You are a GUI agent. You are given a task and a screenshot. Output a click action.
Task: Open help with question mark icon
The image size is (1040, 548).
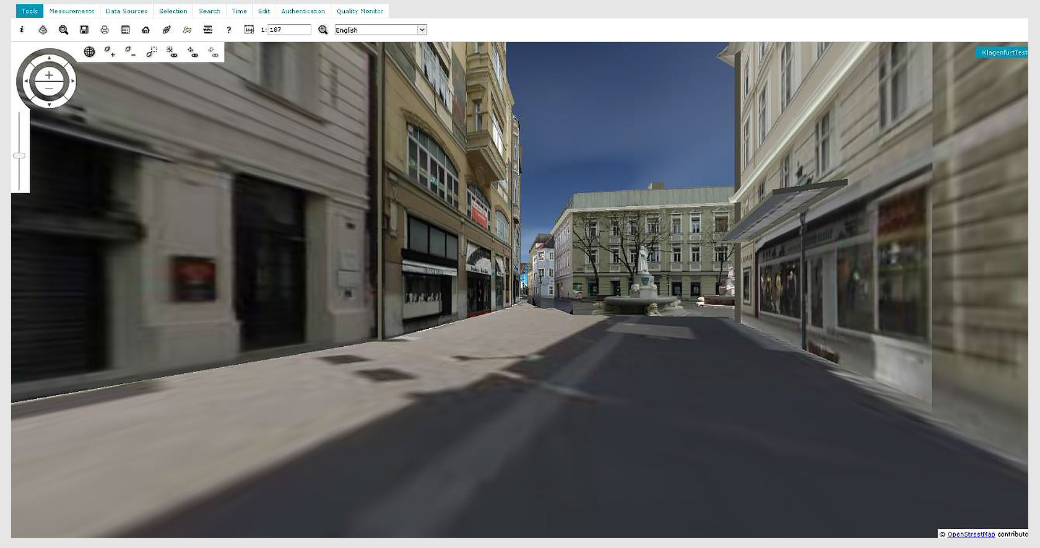pos(228,30)
